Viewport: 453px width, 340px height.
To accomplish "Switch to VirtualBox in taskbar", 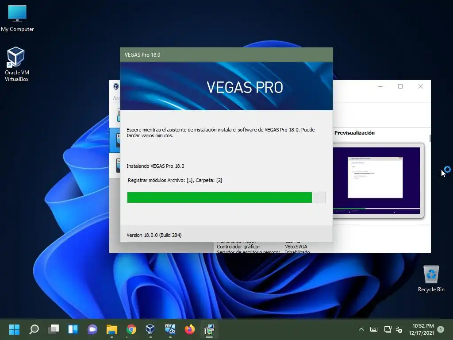I will [150, 329].
